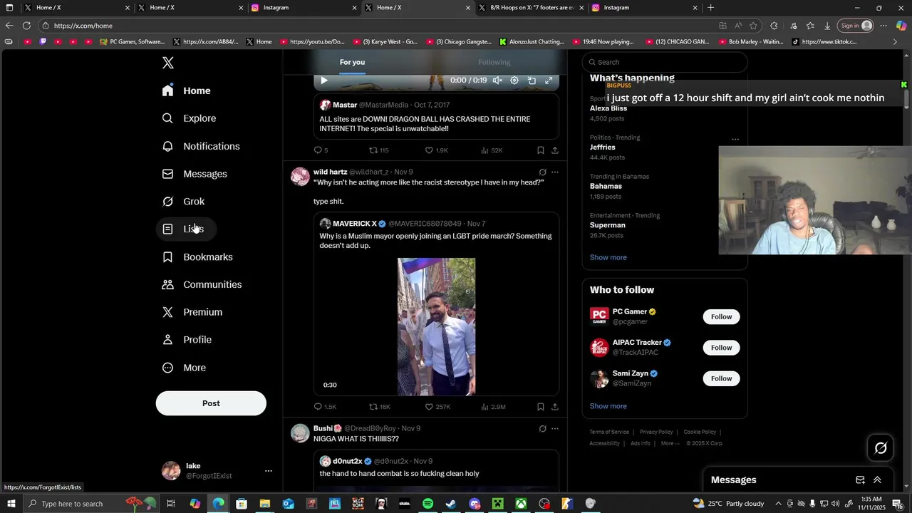Viewport: 912px width, 513px height.
Task: Click the Post button
Action: pyautogui.click(x=211, y=403)
